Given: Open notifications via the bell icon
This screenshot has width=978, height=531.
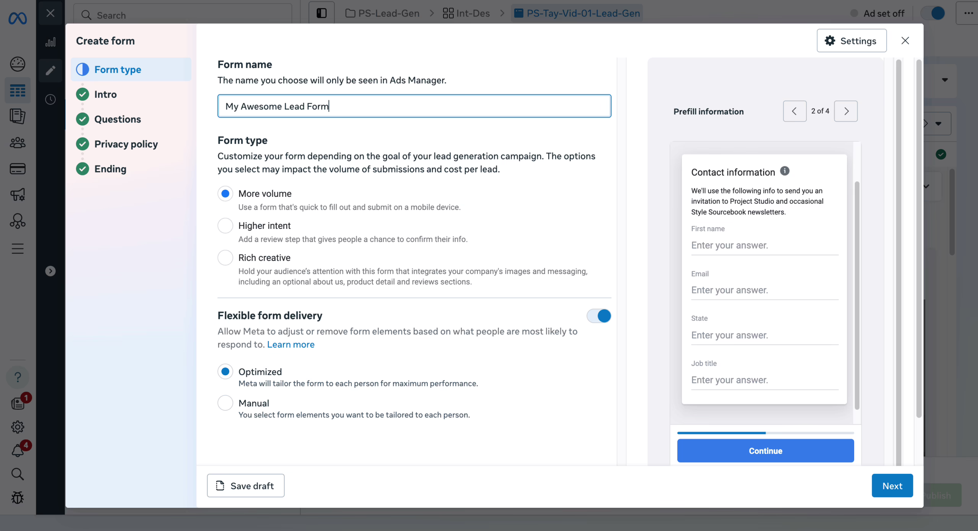Looking at the screenshot, I should [x=18, y=450].
